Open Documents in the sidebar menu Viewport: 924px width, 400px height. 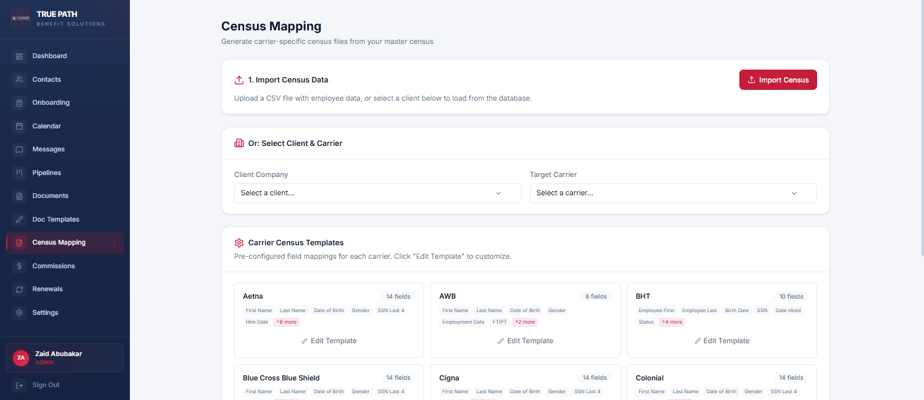(50, 196)
